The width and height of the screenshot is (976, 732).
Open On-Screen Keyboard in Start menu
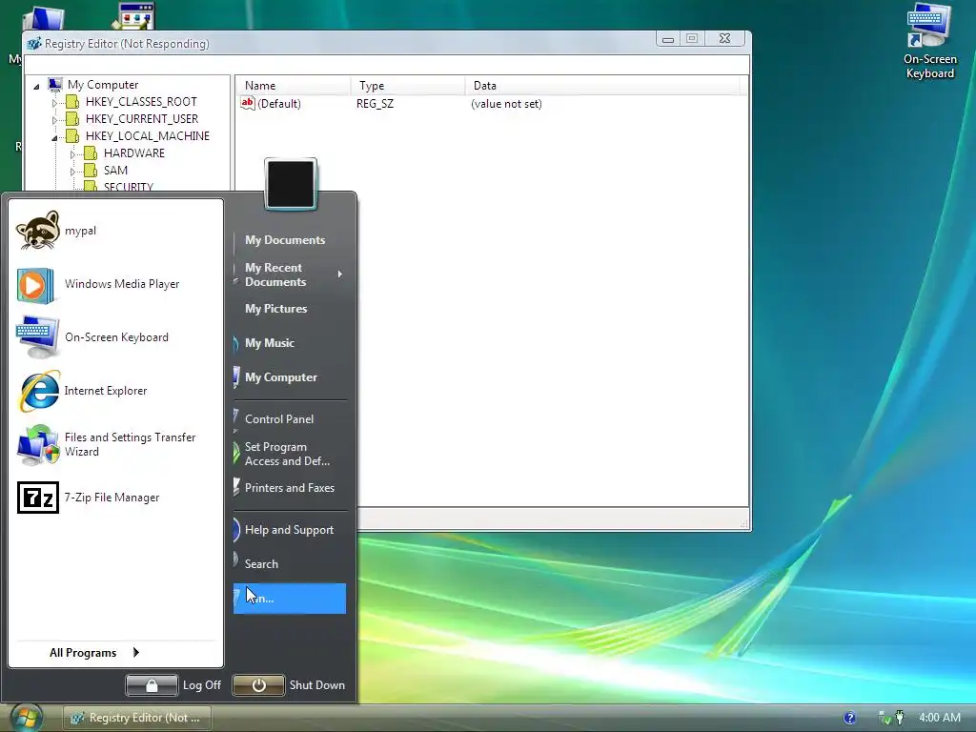[115, 337]
